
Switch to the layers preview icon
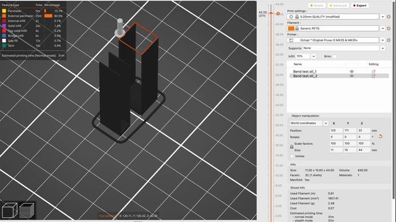(27, 210)
